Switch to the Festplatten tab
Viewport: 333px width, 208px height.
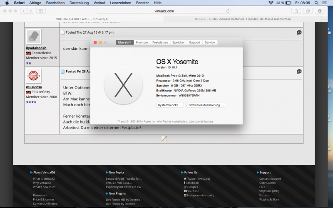[160, 42]
